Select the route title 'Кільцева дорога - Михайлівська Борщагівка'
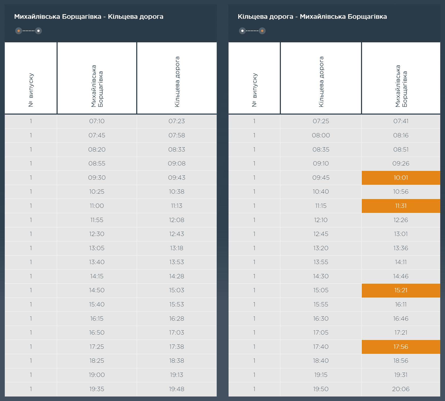 tap(312, 17)
